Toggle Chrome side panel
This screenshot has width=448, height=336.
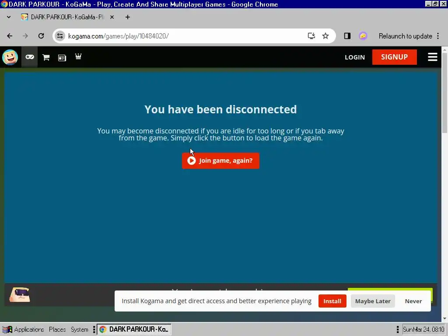click(347, 36)
